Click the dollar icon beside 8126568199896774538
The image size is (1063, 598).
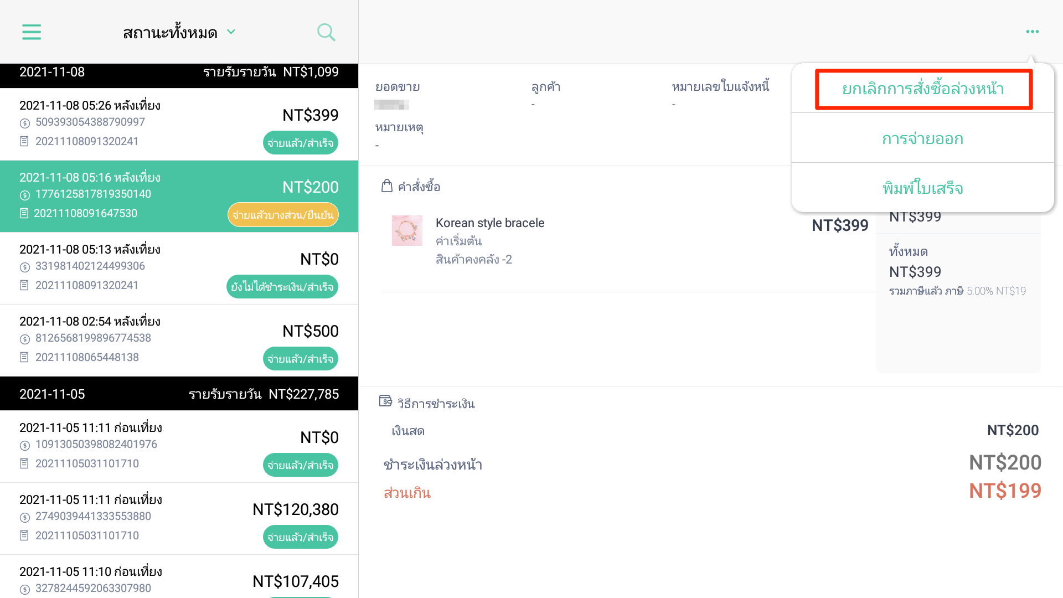(25, 339)
